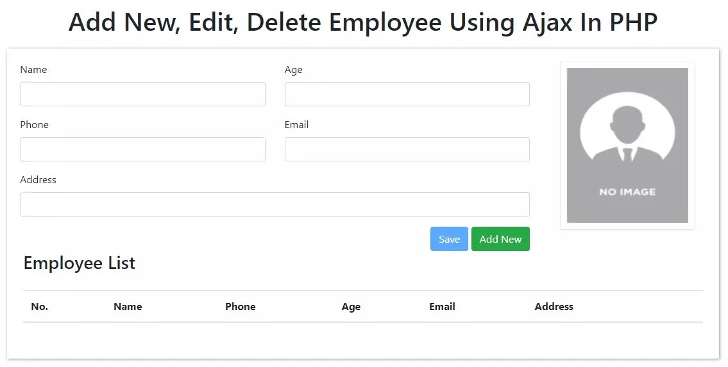Click the Address field label
The width and height of the screenshot is (728, 367).
click(x=38, y=180)
